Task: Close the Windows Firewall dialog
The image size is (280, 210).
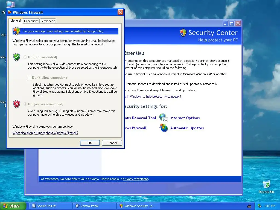Action: (120, 12)
